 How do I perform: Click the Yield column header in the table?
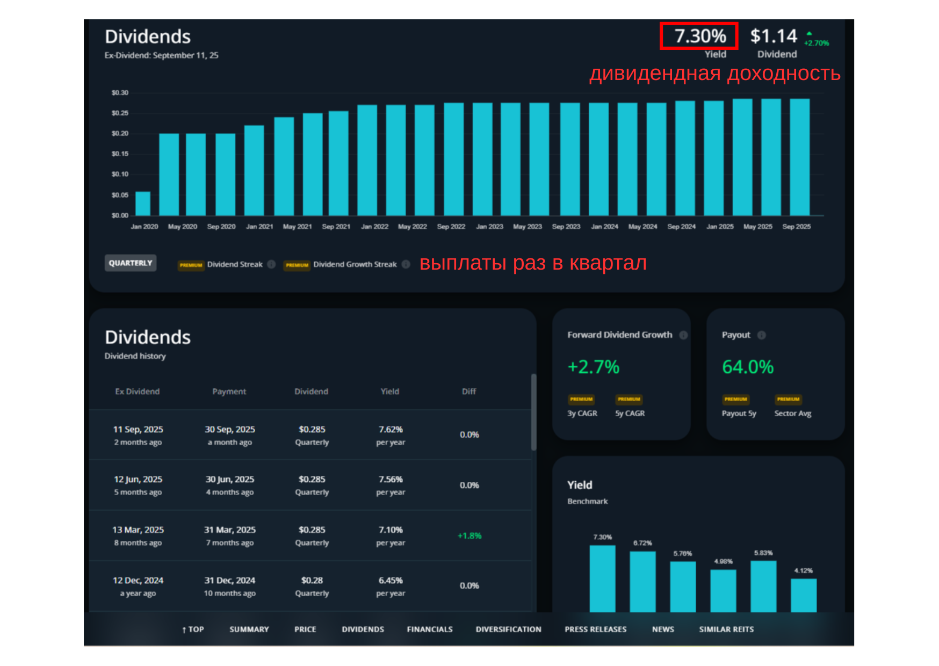pos(390,392)
